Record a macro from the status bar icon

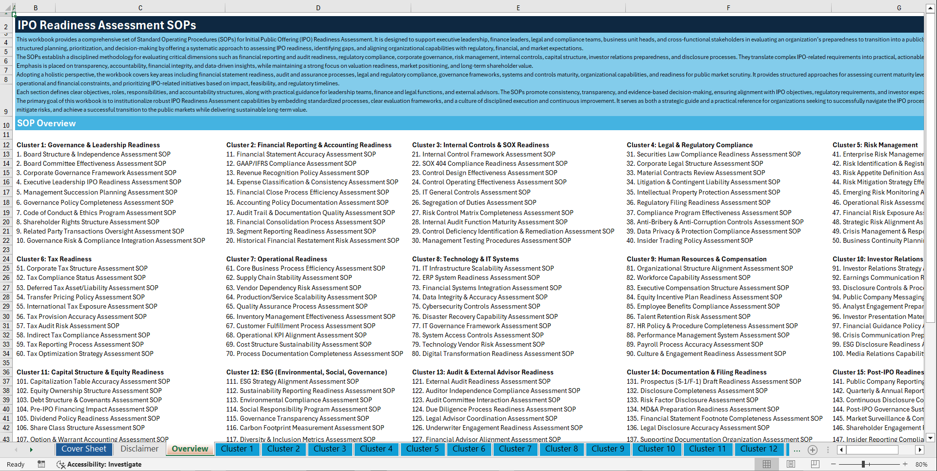pos(41,464)
